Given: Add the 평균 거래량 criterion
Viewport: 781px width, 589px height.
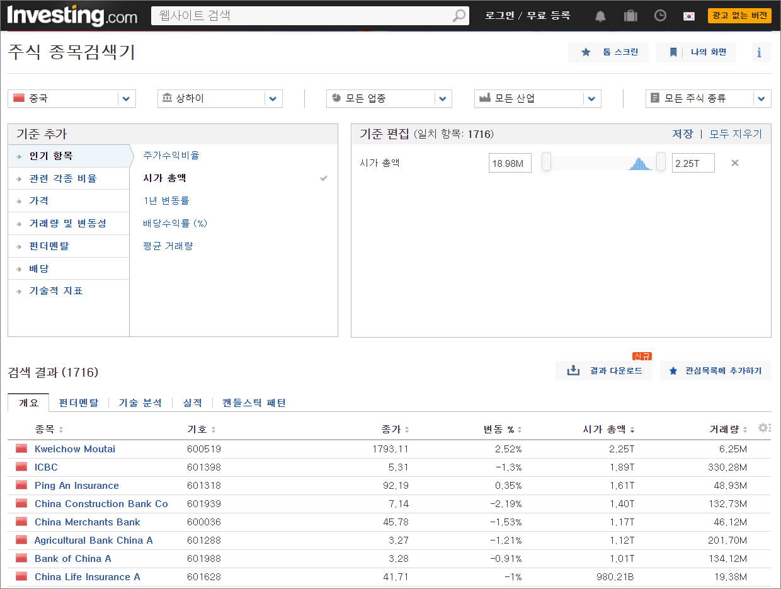Looking at the screenshot, I should click(168, 246).
